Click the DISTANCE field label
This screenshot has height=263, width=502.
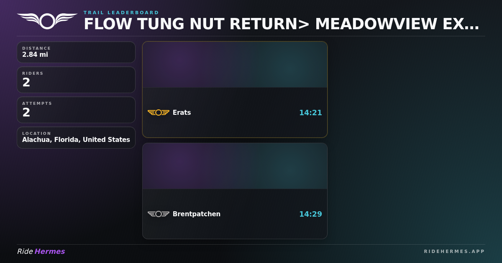coord(37,48)
